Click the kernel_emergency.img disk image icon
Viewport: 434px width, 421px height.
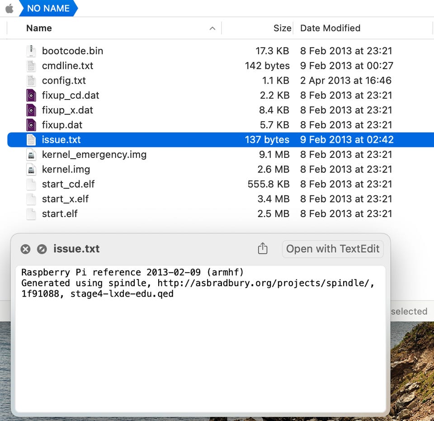click(x=31, y=155)
